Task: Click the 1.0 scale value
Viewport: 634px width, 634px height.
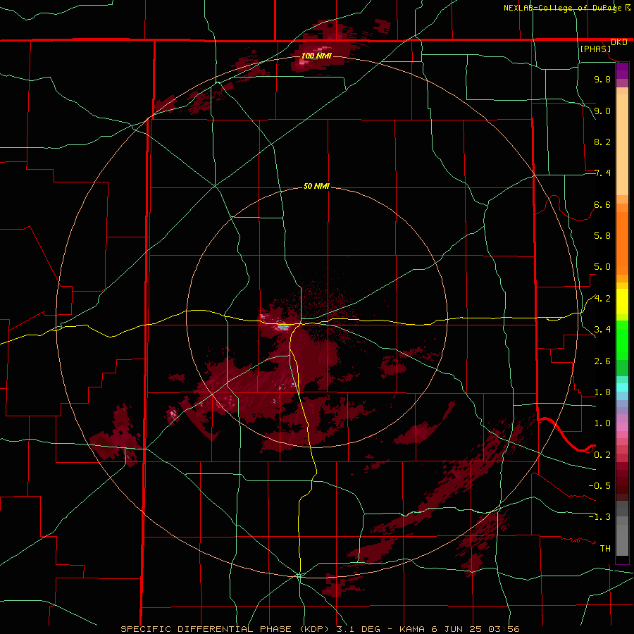Action: 602,423
